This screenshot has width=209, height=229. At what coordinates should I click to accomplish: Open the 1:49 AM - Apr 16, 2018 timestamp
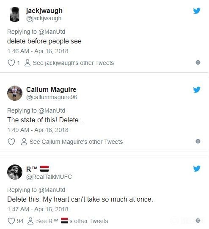click(x=38, y=130)
